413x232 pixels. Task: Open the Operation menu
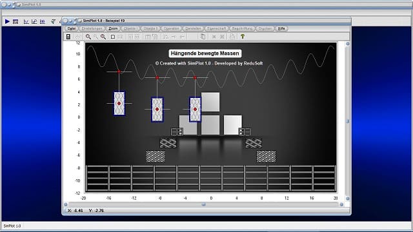point(171,28)
